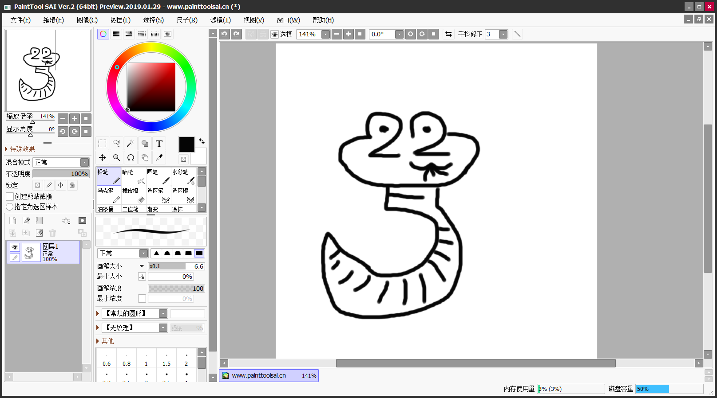Open the 帮助(H) menu

pyautogui.click(x=323, y=20)
